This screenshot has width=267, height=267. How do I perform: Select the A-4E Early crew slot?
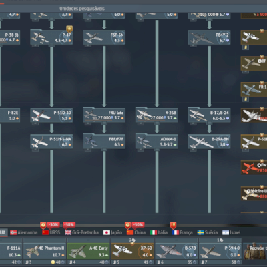pyautogui.click(x=88, y=251)
